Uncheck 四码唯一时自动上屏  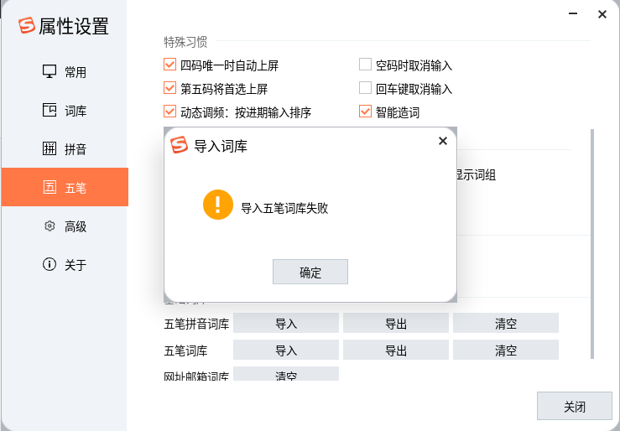169,65
